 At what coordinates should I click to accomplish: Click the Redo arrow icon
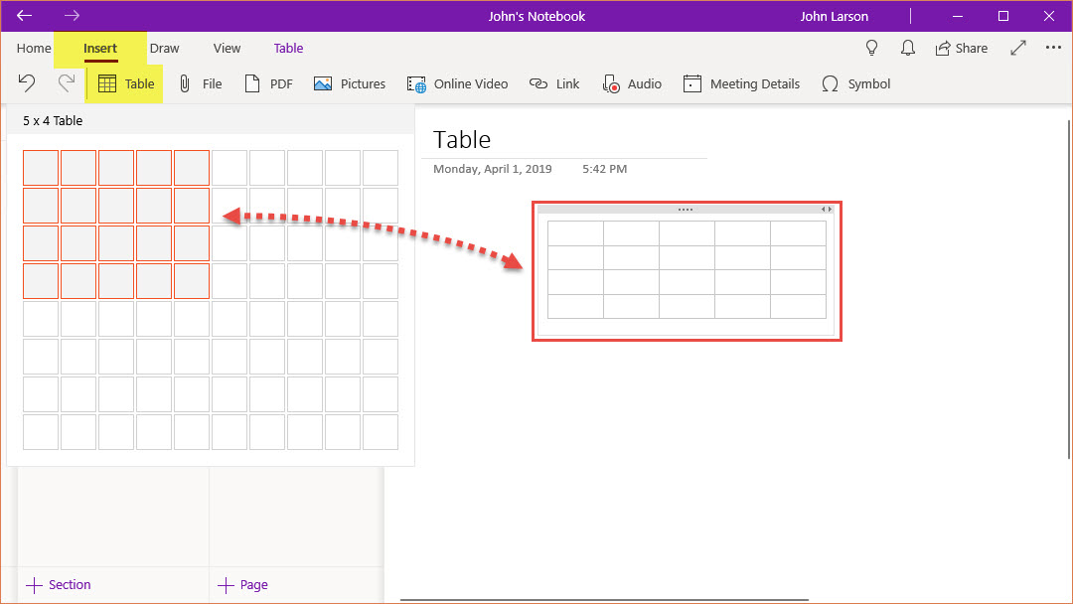click(66, 83)
